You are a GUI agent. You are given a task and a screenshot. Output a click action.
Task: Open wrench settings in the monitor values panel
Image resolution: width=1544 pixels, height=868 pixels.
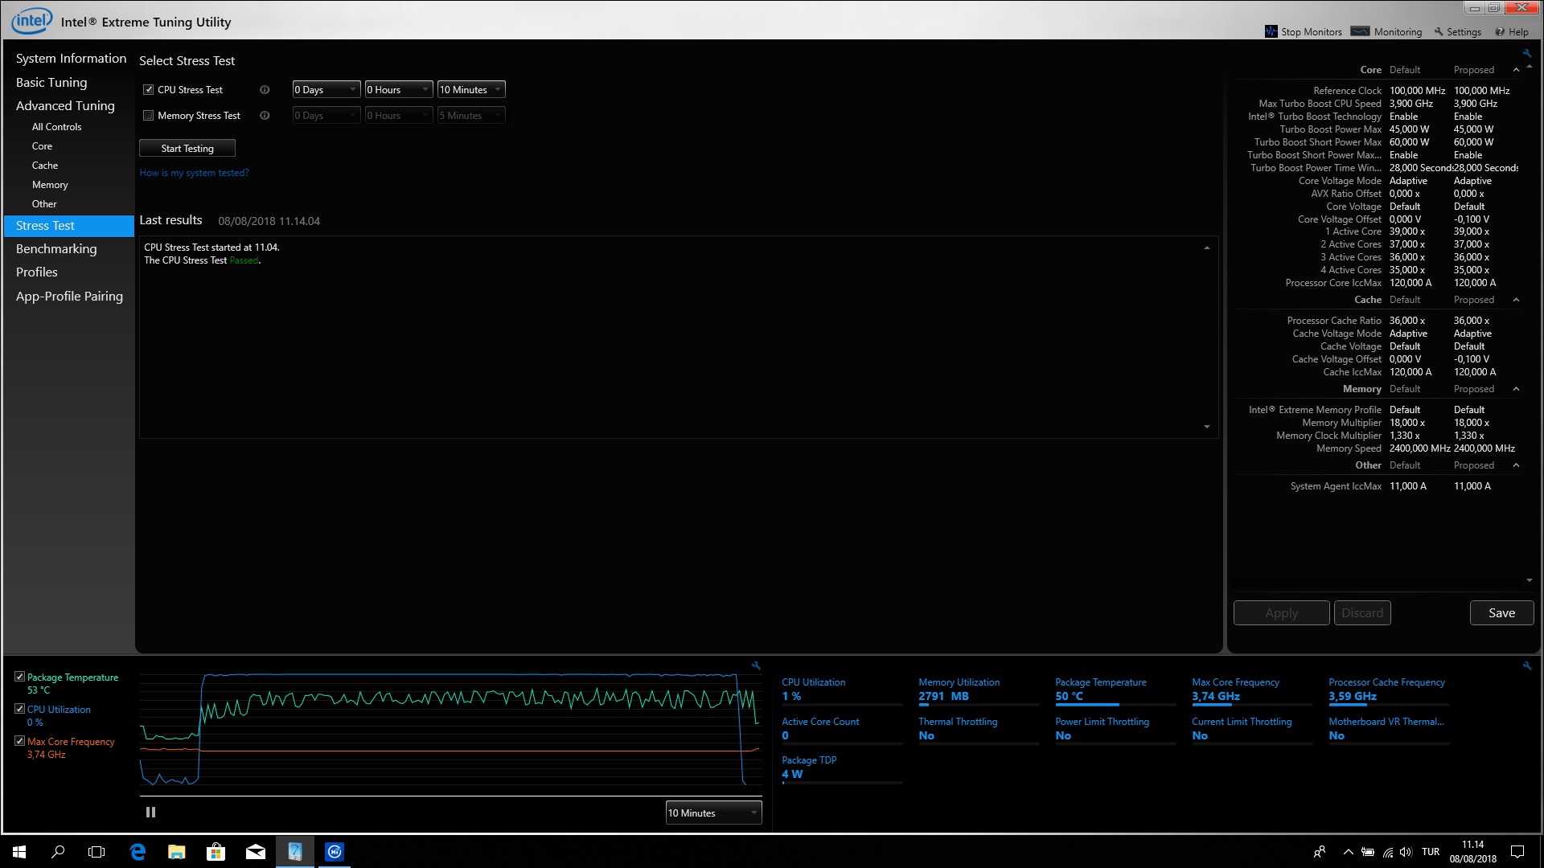[1527, 665]
